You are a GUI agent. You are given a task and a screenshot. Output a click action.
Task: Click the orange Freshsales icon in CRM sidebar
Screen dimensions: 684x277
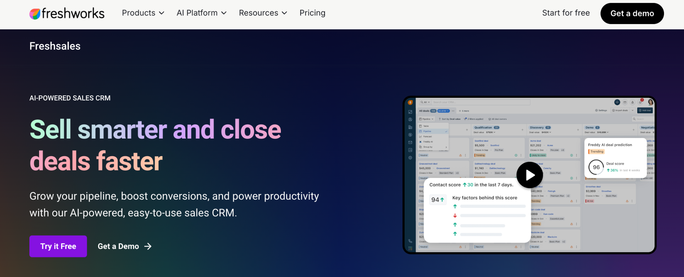[x=410, y=102]
